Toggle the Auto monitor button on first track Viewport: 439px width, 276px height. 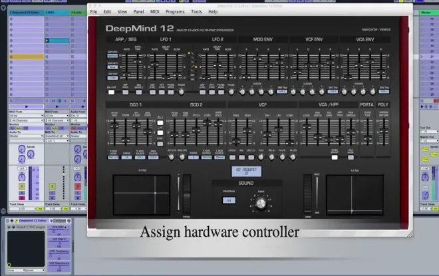(19, 128)
